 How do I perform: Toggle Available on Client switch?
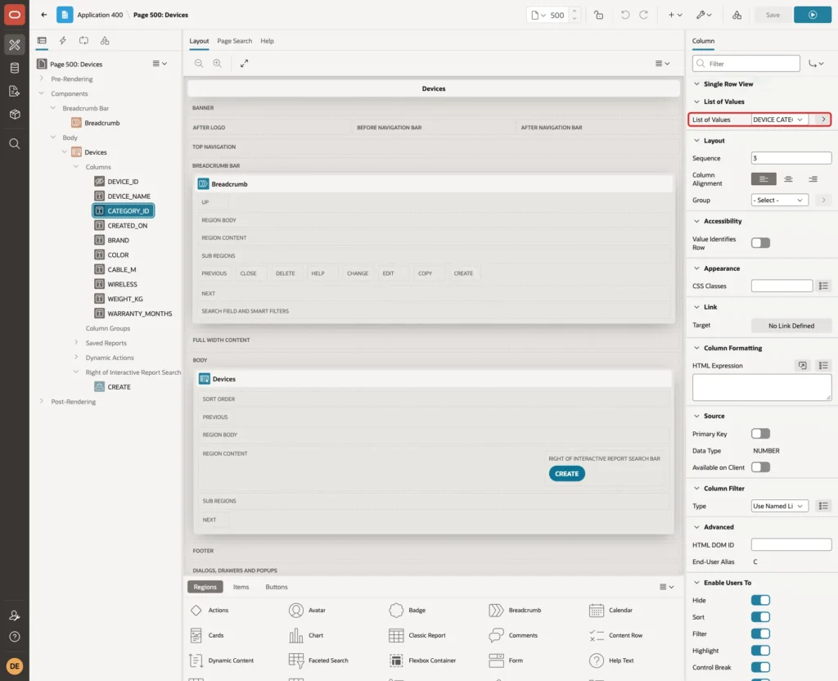point(760,467)
